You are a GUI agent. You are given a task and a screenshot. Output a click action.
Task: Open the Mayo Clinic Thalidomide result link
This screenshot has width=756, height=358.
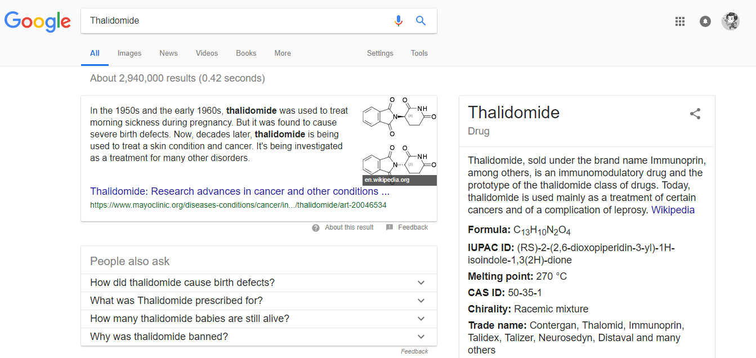point(239,191)
